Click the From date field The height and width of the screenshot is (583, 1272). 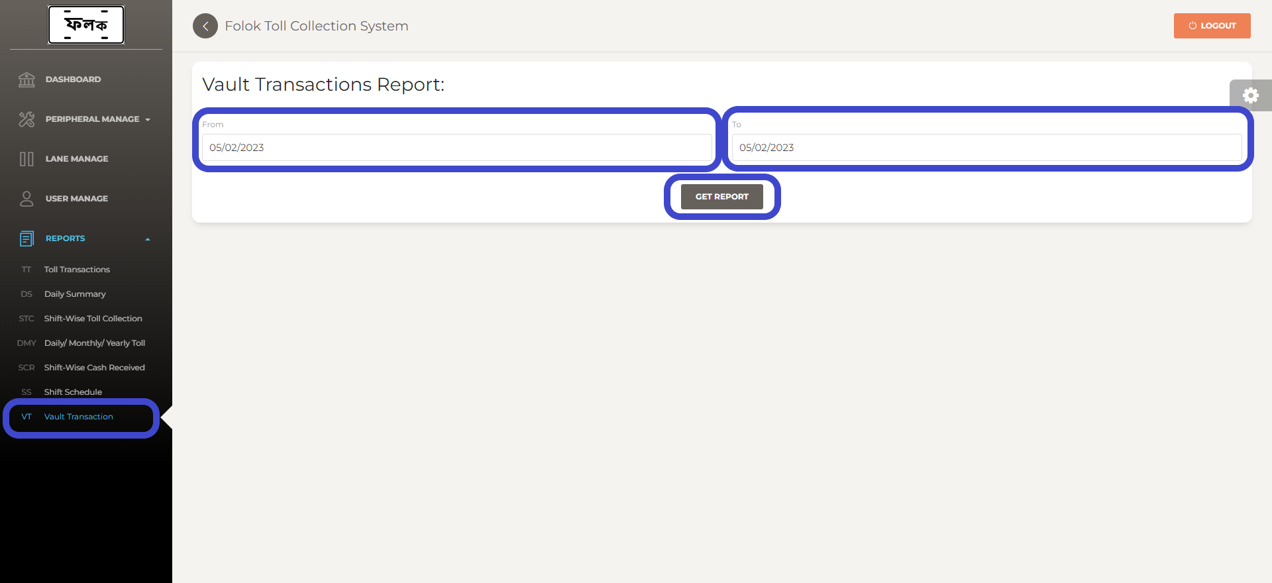(x=457, y=147)
